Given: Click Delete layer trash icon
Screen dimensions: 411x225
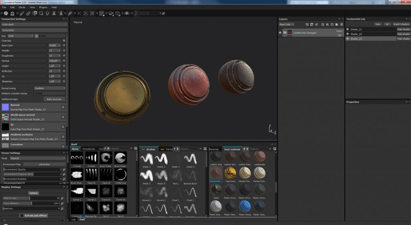Looking at the screenshot, I should [x=341, y=24].
